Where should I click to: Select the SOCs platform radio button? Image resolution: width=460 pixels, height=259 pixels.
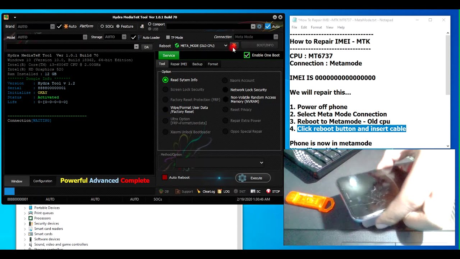(x=102, y=26)
